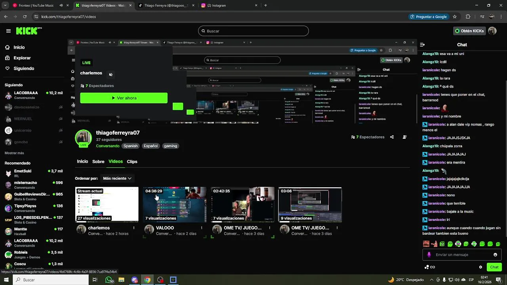Open Mantte recommended channel
This screenshot has height=285, width=507.
(x=34, y=231)
